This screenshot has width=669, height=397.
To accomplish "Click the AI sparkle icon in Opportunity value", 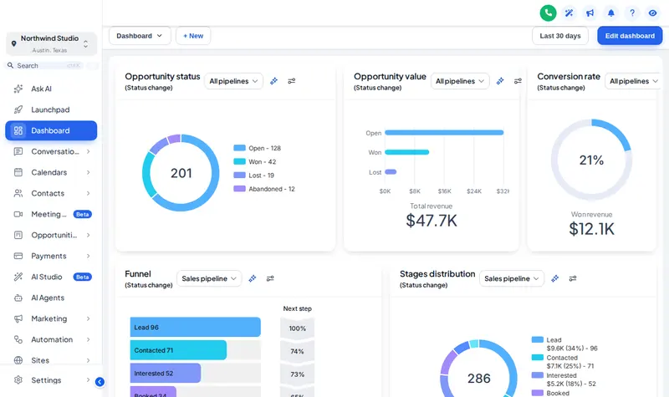I will click(x=500, y=81).
